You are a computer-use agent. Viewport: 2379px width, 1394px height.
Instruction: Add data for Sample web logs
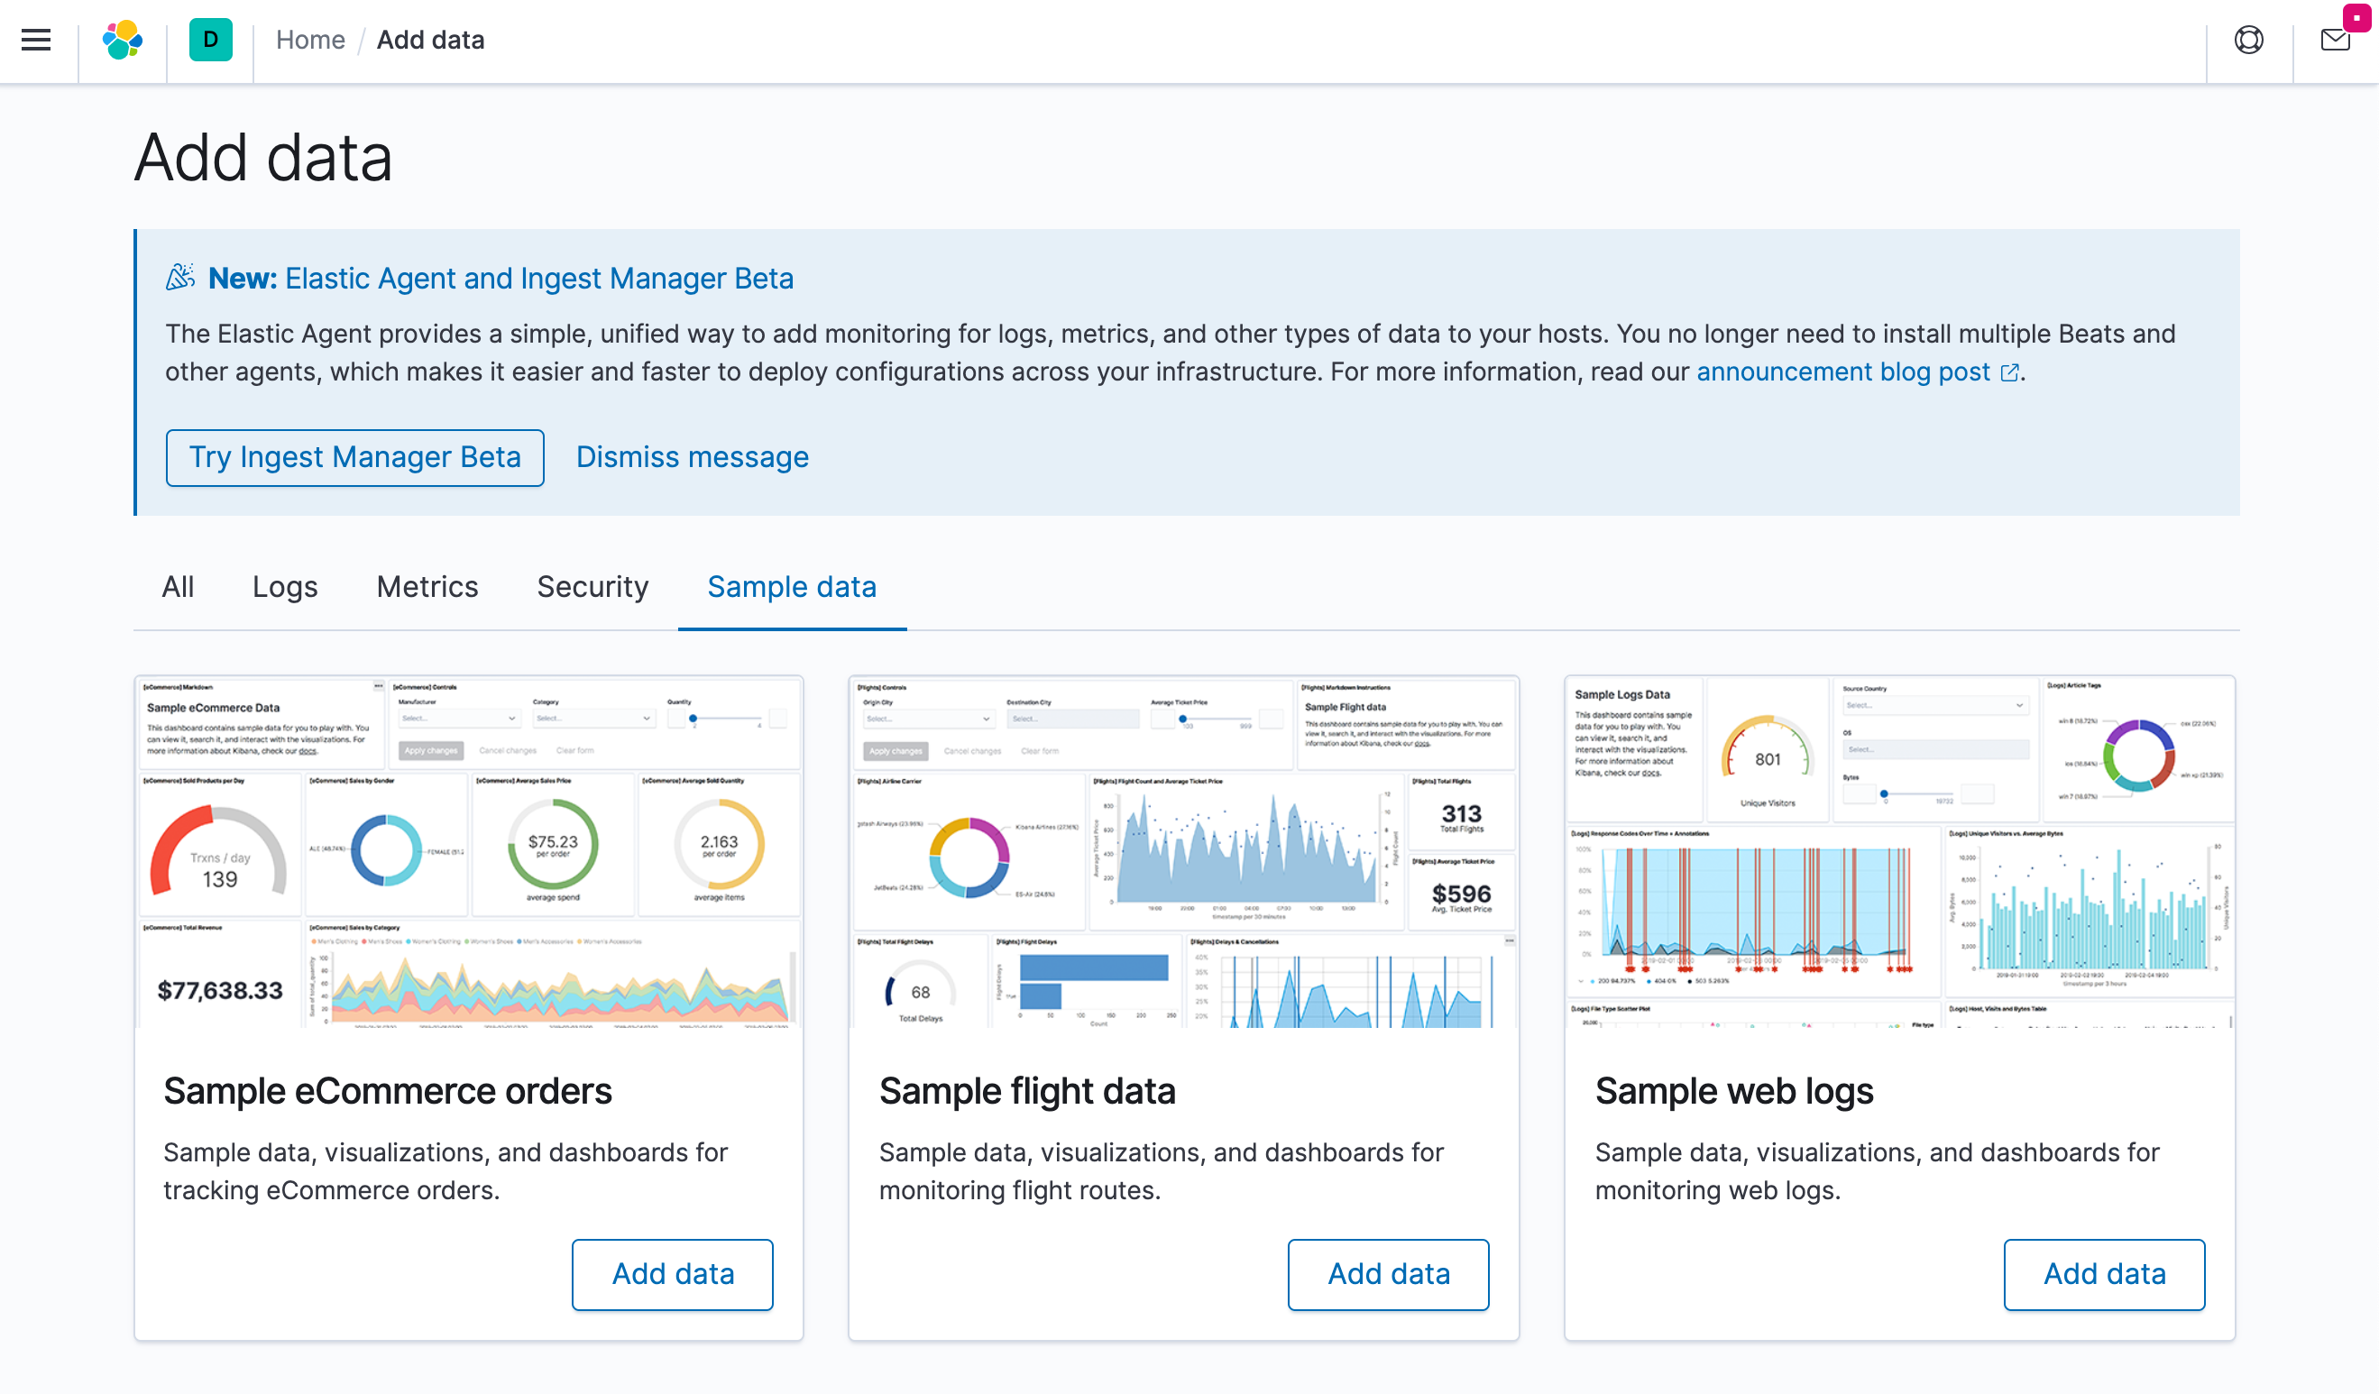pyautogui.click(x=2103, y=1274)
